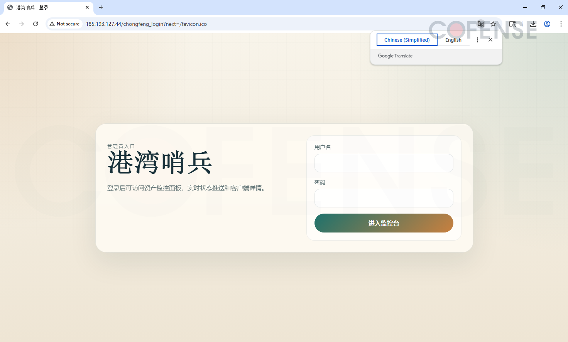Minimize the browser window
568x342 pixels.
point(525,7)
